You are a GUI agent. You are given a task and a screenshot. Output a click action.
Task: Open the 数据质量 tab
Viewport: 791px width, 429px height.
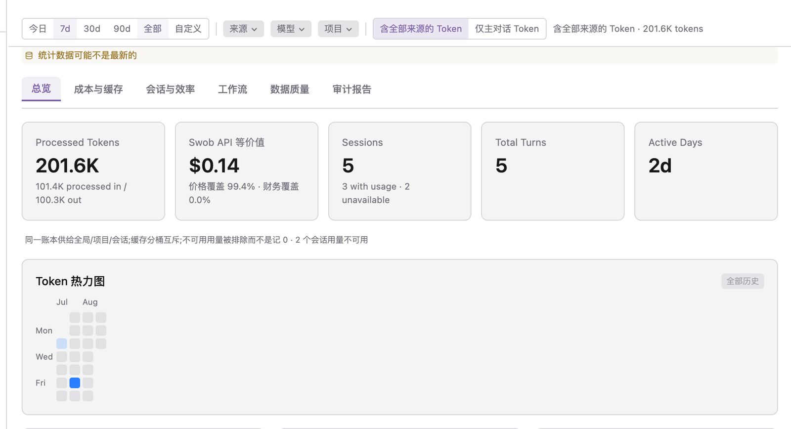[x=290, y=89]
